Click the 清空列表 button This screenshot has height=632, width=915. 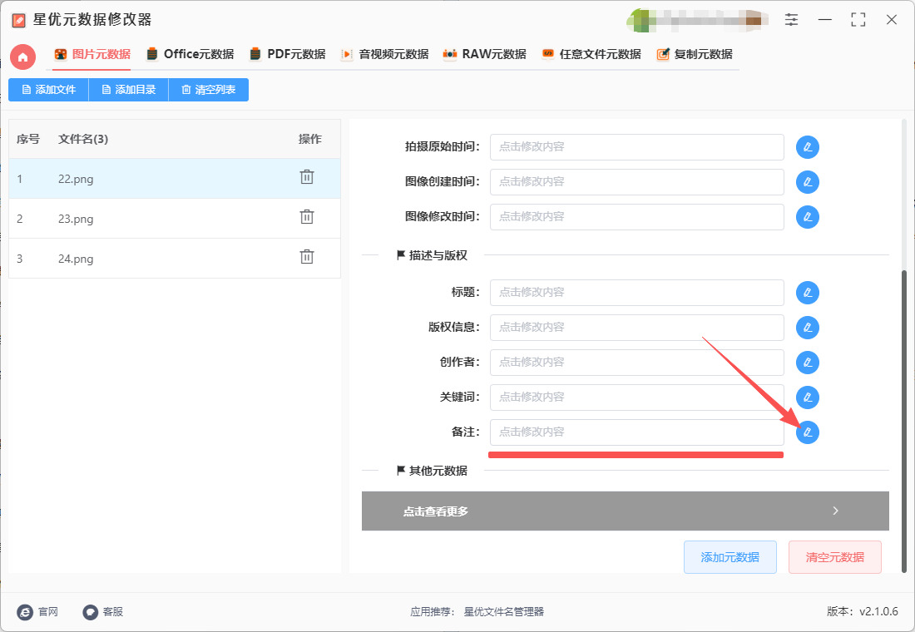pyautogui.click(x=208, y=90)
